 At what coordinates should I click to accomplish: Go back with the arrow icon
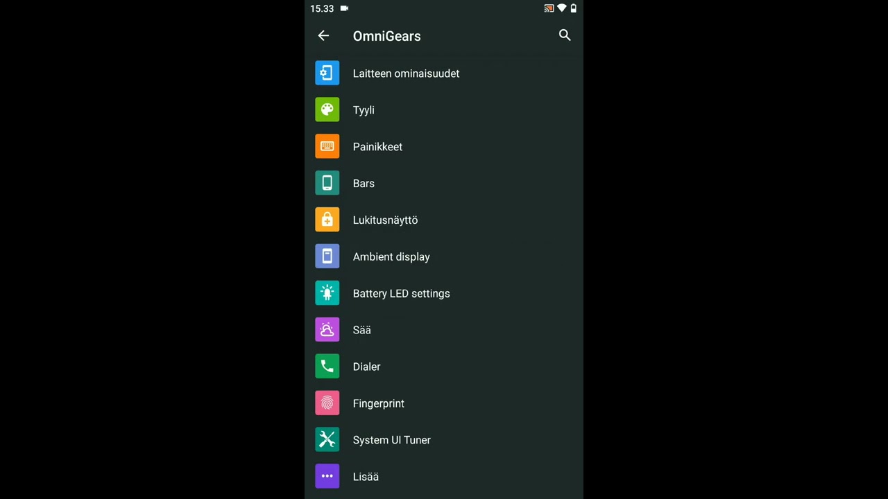[x=323, y=35]
